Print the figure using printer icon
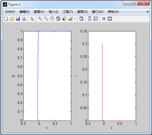Viewport: 152px width, 135px height. click(24, 19)
